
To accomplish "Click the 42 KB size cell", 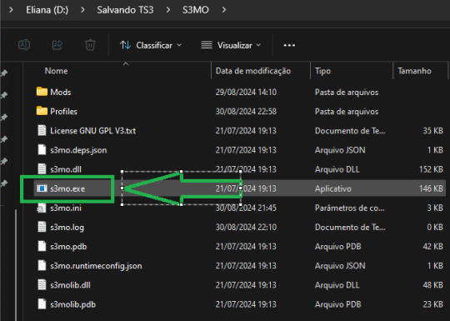I will click(432, 247).
